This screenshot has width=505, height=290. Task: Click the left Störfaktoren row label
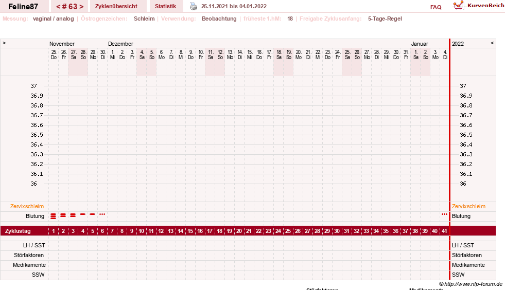click(29, 255)
